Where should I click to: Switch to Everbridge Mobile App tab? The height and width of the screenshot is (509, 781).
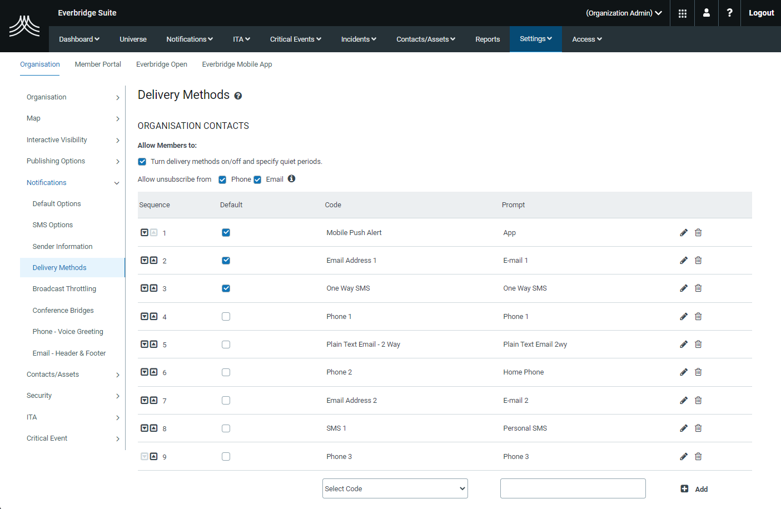tap(237, 64)
